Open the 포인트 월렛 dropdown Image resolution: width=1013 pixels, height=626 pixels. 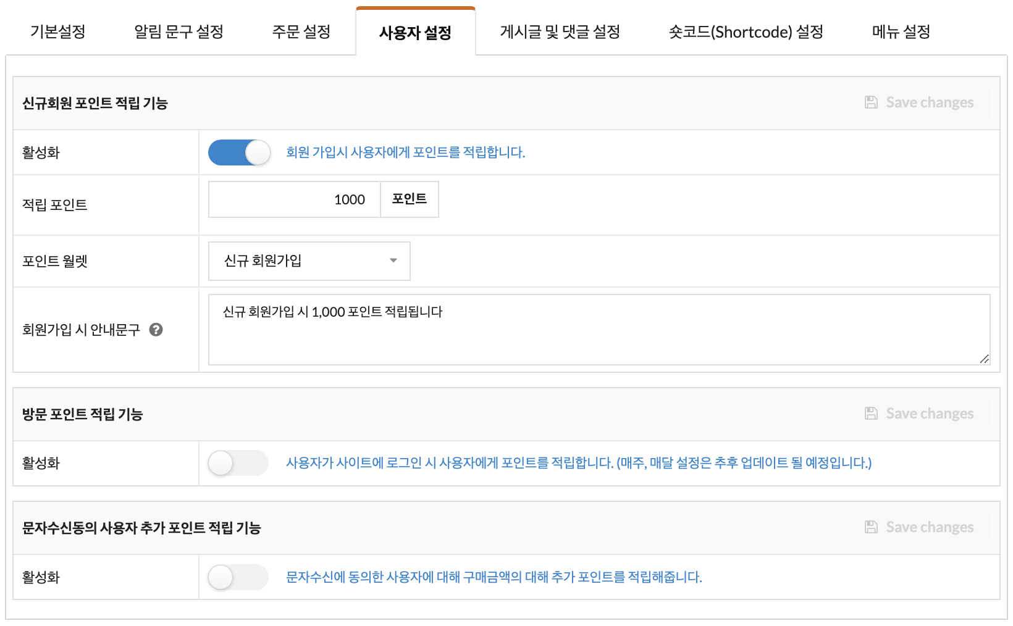tap(309, 261)
